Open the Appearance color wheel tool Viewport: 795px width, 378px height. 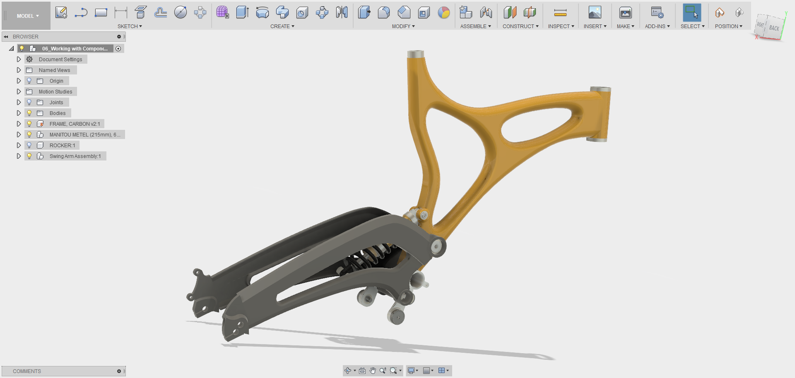pos(444,13)
